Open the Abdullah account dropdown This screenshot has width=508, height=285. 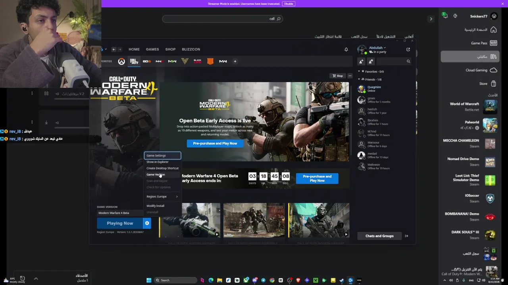(x=377, y=48)
